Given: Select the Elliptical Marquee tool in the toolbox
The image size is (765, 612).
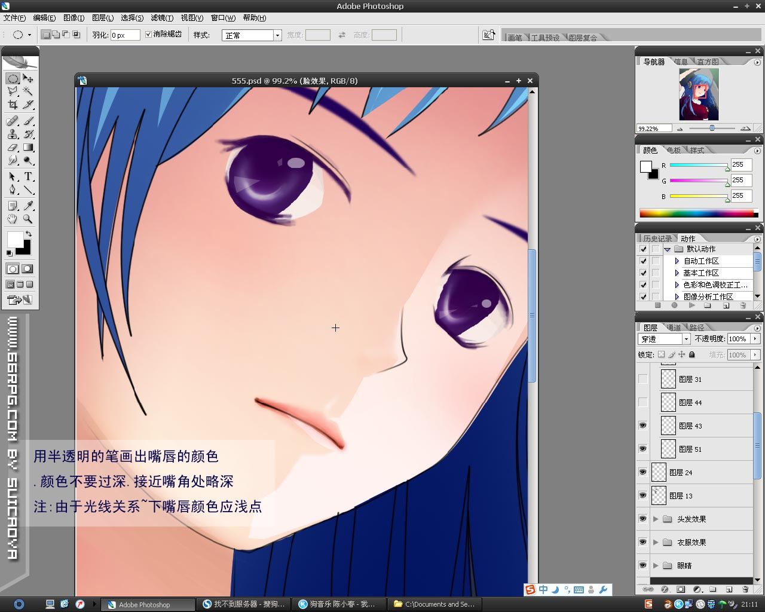Looking at the screenshot, I should tap(13, 78).
